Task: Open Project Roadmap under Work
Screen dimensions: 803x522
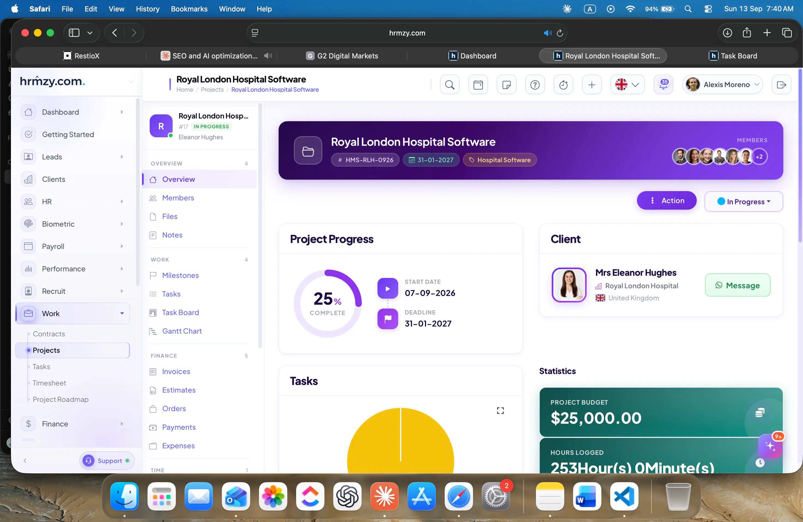Action: click(x=61, y=399)
